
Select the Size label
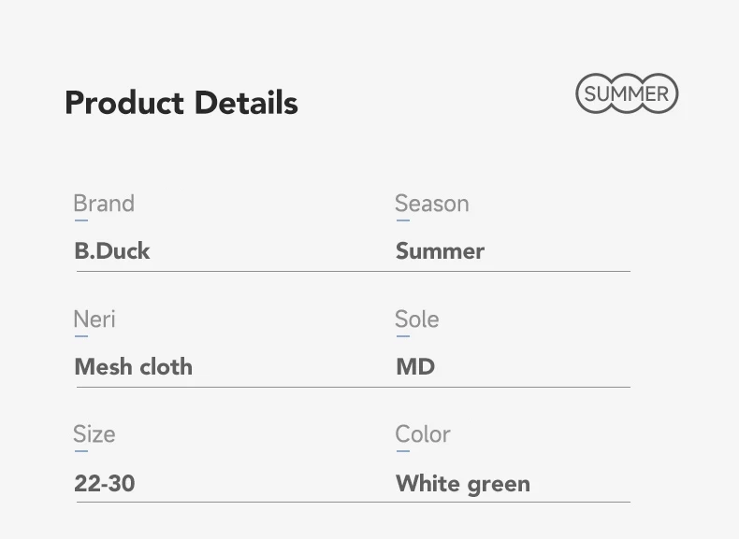click(x=94, y=434)
